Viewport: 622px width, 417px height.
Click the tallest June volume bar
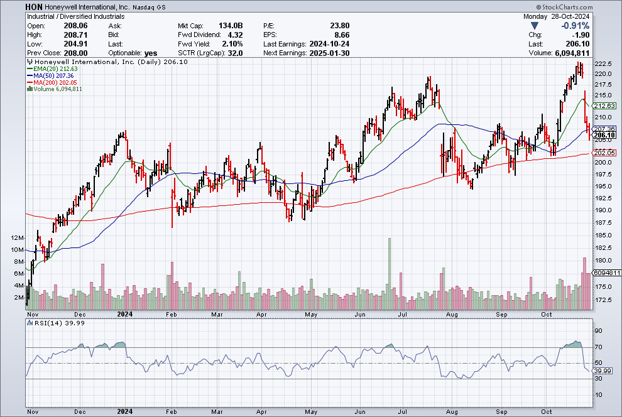(x=390, y=274)
